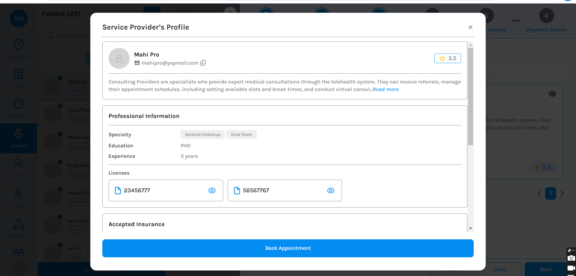This screenshot has width=576, height=276.
Task: Expand description with Read more link
Action: (385, 89)
